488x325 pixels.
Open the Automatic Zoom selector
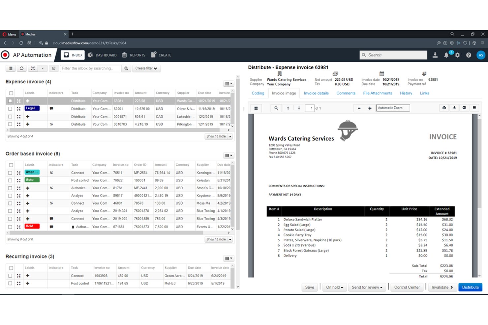tap(393, 108)
